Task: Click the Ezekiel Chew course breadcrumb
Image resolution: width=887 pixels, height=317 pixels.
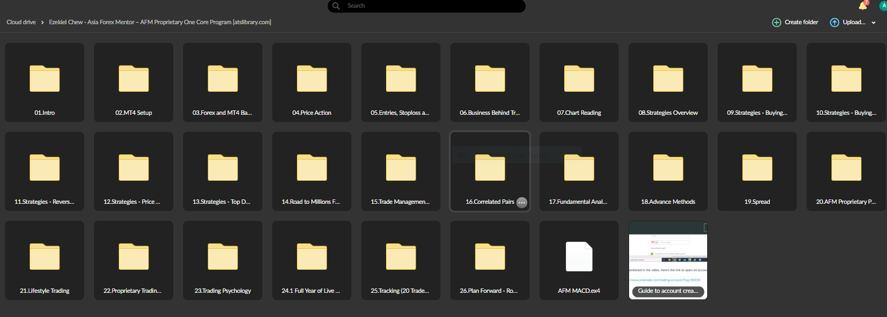Action: (x=159, y=23)
